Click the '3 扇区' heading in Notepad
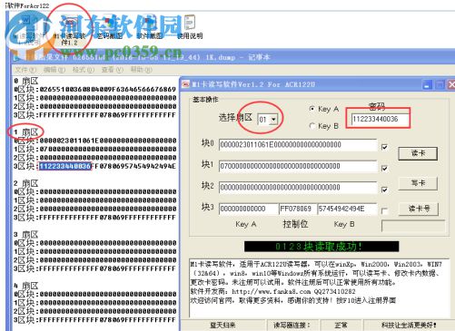The height and width of the screenshot is (331, 455). [26, 234]
